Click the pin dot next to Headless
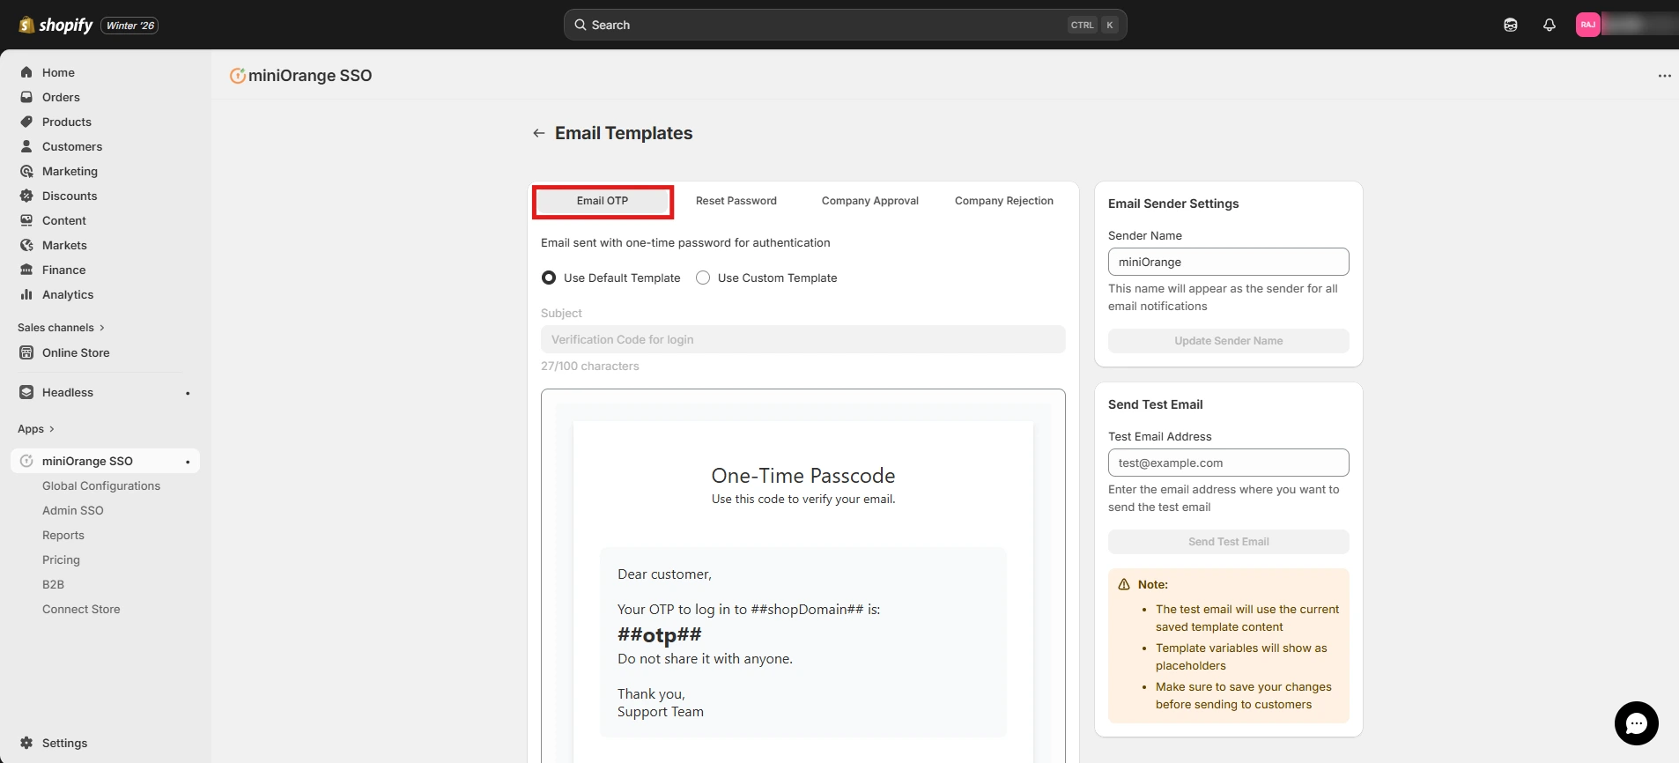This screenshot has height=763, width=1679. click(188, 393)
